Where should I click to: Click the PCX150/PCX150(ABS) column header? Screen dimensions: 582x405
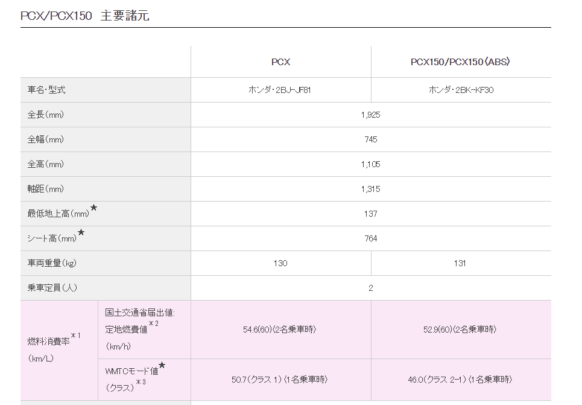click(x=460, y=62)
